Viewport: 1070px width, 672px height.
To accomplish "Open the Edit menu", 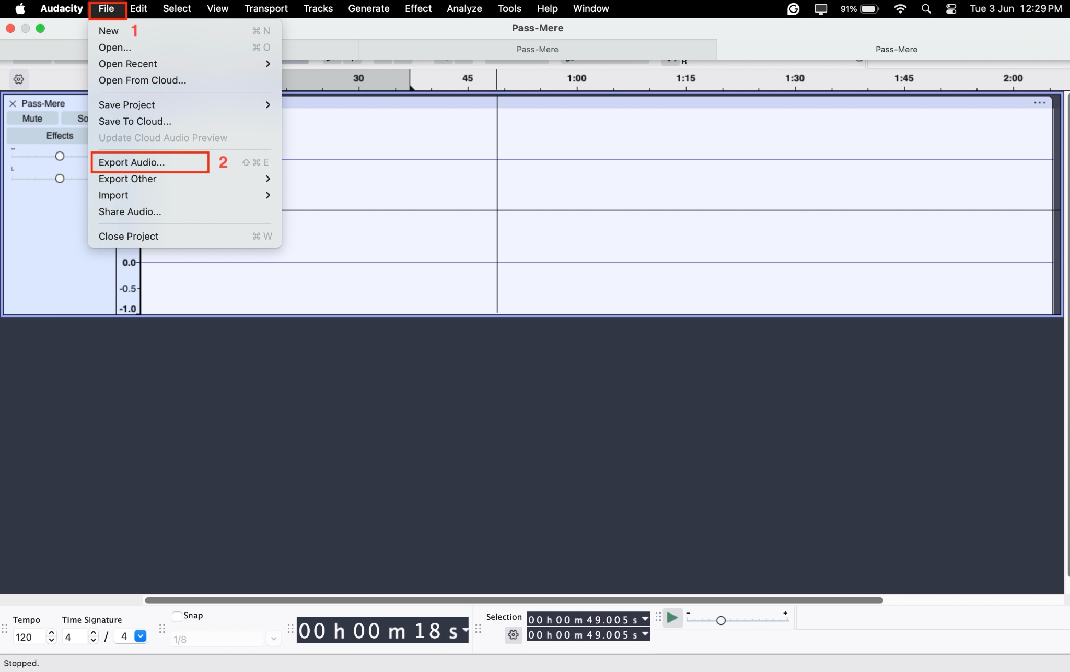I will [x=138, y=9].
